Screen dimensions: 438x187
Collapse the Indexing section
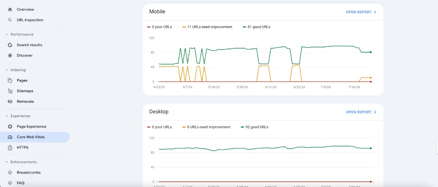[7, 70]
